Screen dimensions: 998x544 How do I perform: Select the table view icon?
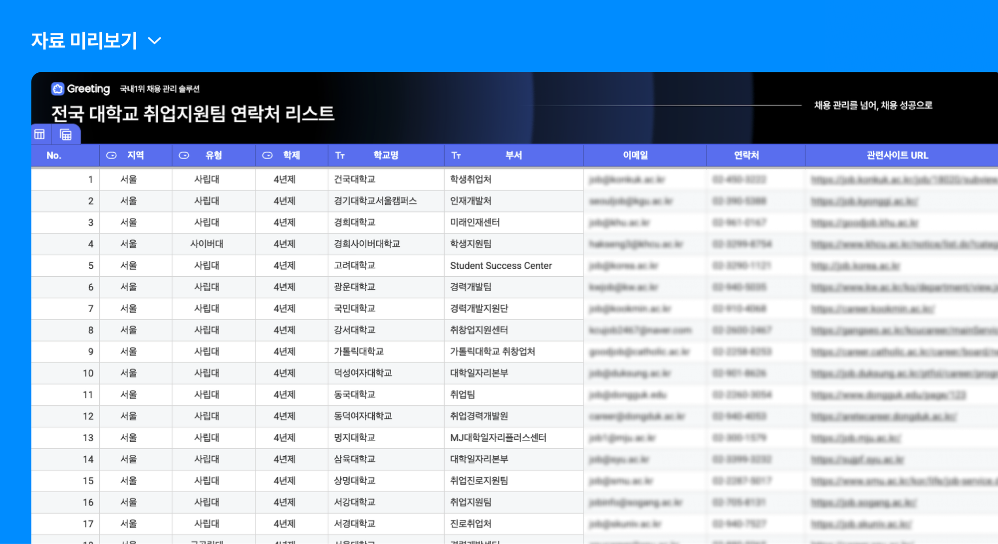pos(39,134)
